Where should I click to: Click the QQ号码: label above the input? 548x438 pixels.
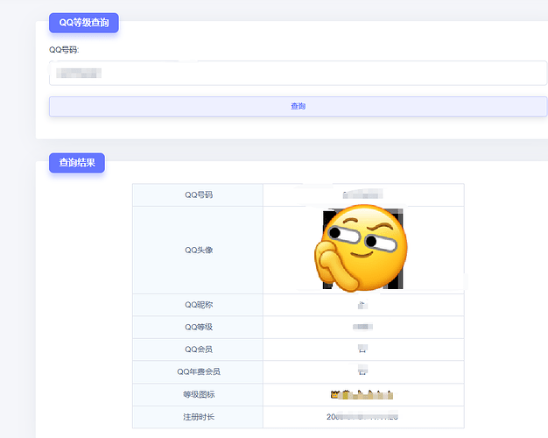click(64, 50)
